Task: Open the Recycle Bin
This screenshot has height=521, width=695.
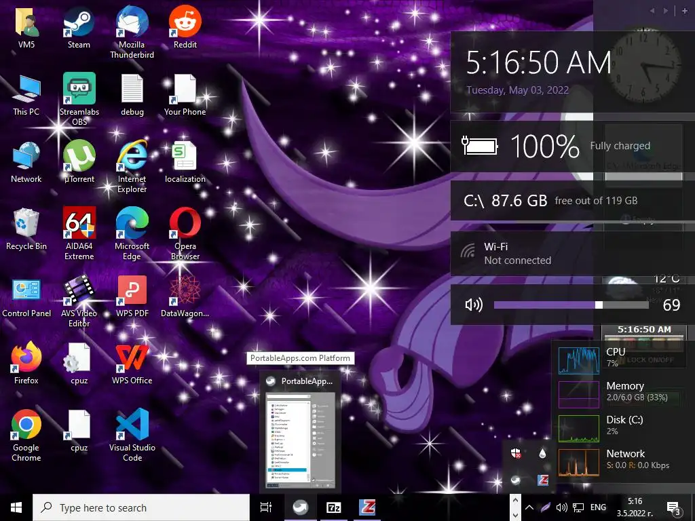Action: [x=26, y=229]
